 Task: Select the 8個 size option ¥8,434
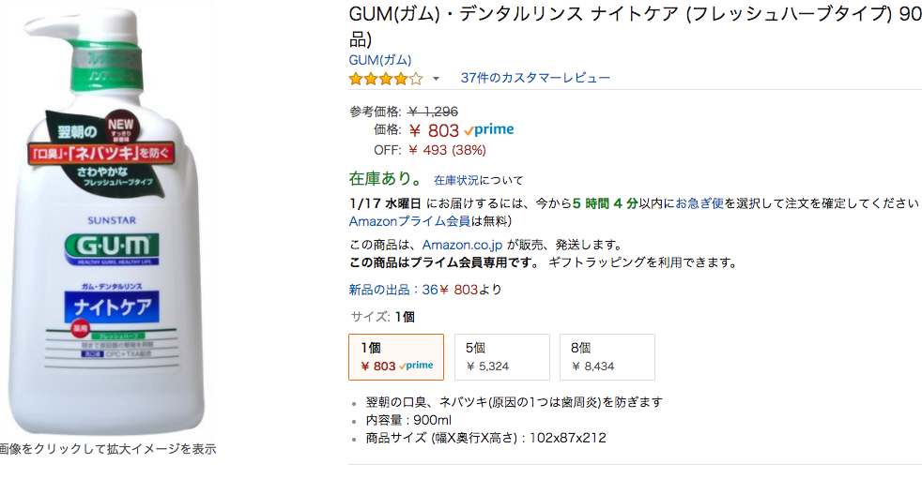[607, 357]
